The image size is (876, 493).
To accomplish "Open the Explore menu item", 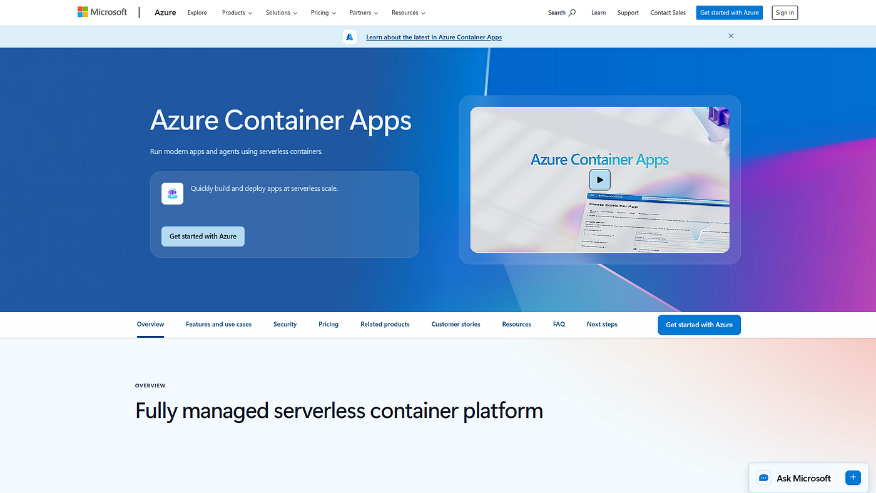I will tap(197, 13).
